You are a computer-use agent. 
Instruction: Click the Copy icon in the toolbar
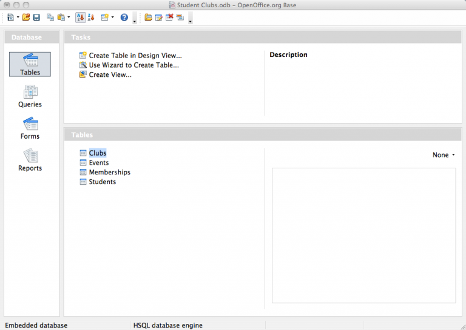(50, 18)
